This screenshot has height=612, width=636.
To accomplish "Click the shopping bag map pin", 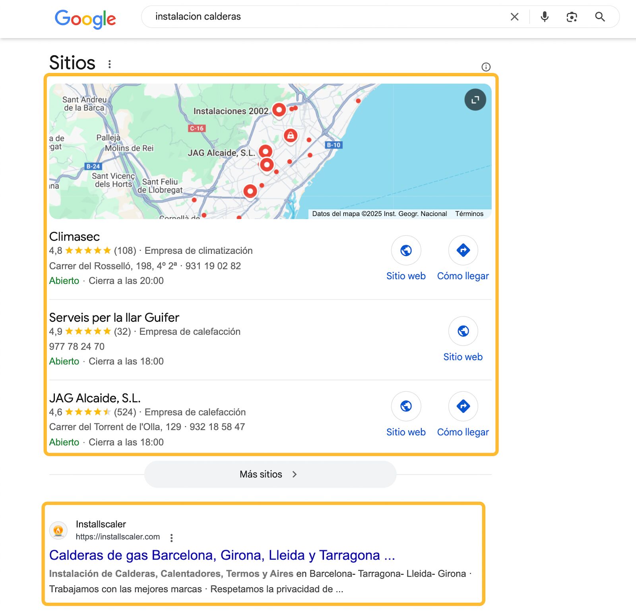I will coord(291,136).
